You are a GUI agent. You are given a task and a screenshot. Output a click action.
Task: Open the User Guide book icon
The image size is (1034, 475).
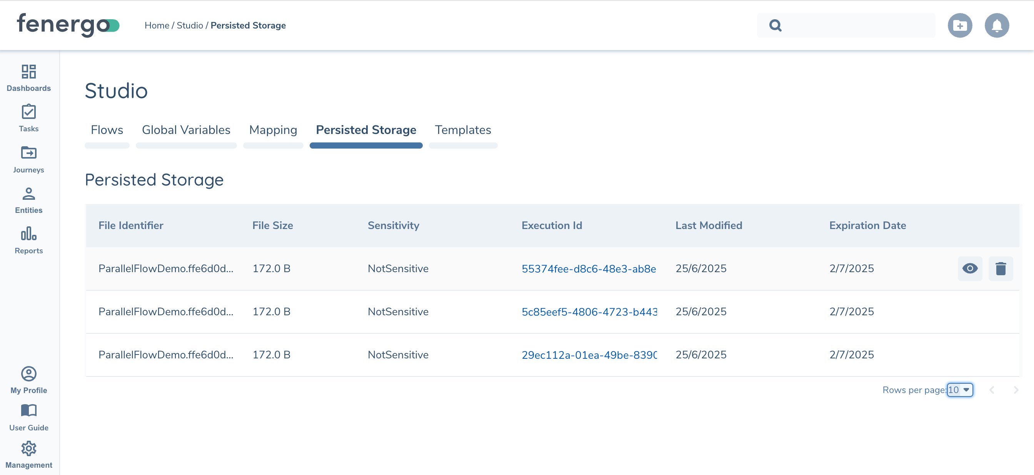click(28, 417)
